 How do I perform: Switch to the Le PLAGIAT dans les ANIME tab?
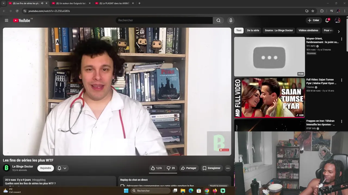click(x=114, y=3)
